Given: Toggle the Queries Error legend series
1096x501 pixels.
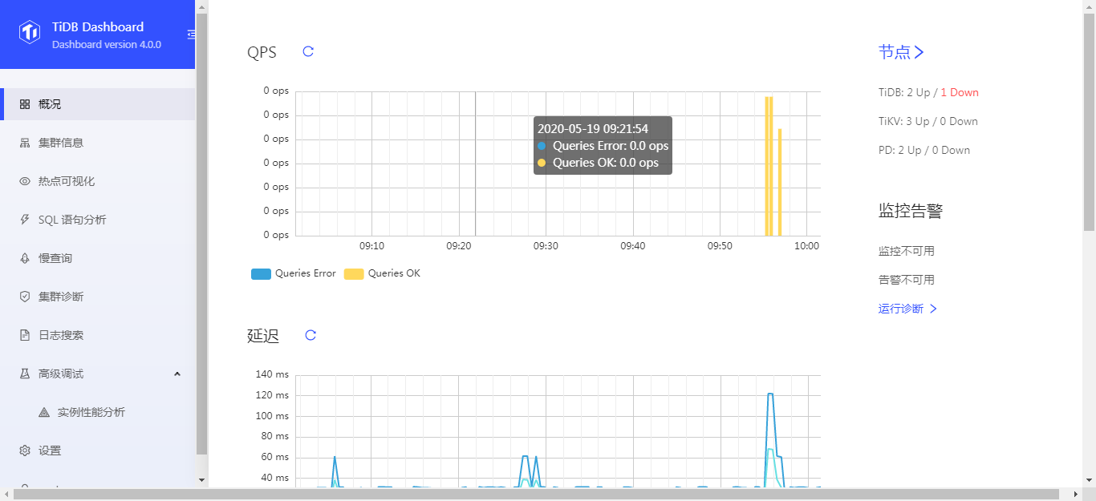Looking at the screenshot, I should point(294,273).
